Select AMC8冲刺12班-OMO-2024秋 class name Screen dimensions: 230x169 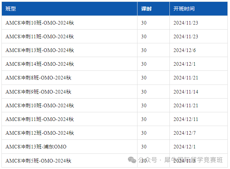coord(40,133)
